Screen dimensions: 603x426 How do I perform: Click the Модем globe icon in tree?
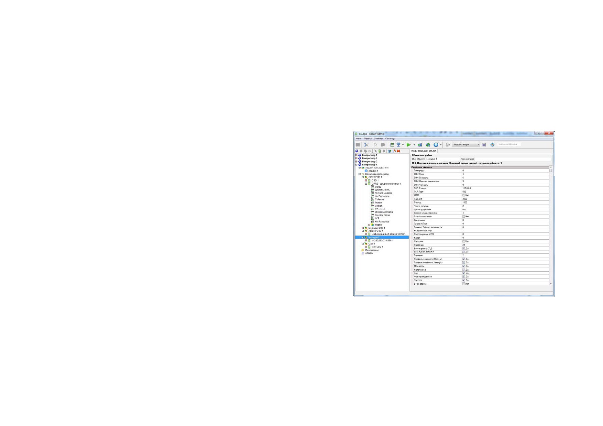tap(372, 225)
